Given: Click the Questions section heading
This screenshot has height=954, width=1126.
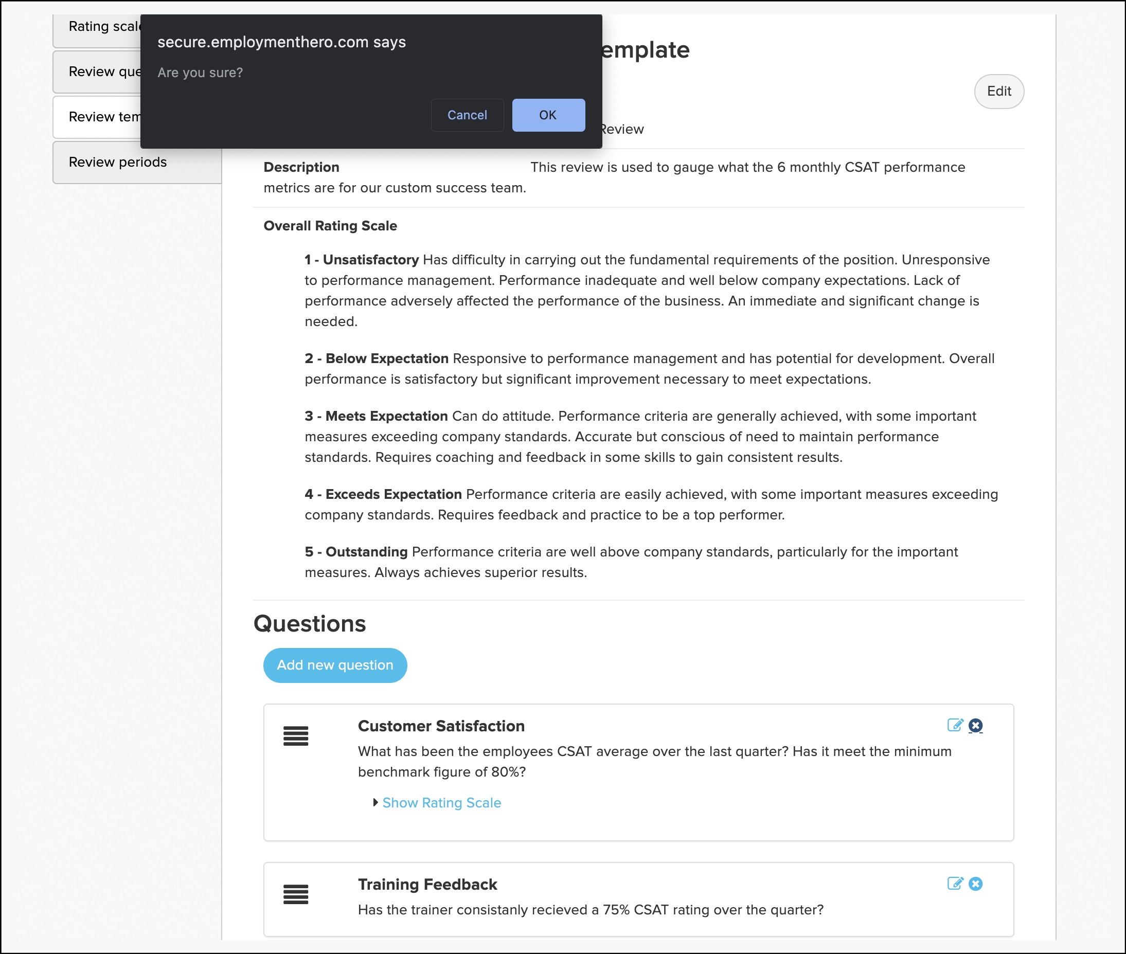Looking at the screenshot, I should [309, 623].
